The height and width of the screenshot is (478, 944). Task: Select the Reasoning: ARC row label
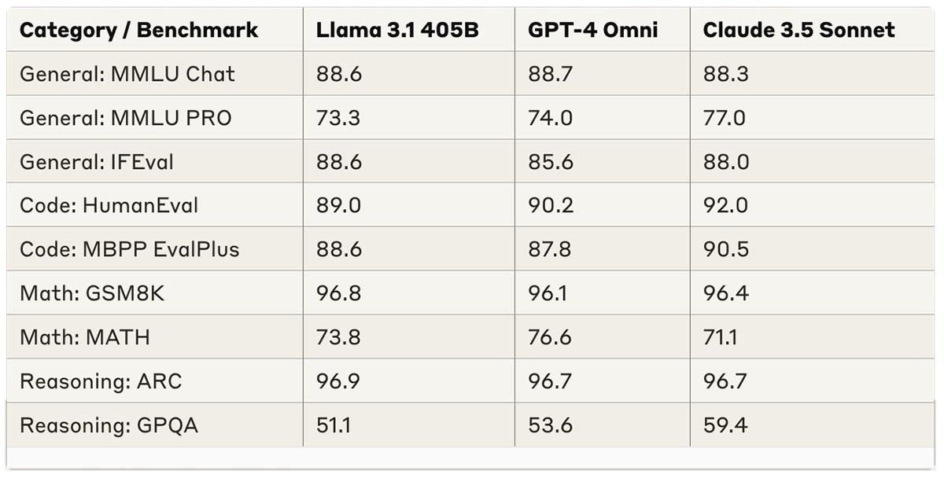101,382
